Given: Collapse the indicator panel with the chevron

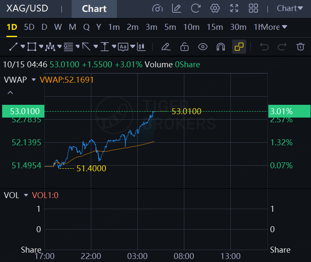Looking at the screenshot, I should 10,92.
